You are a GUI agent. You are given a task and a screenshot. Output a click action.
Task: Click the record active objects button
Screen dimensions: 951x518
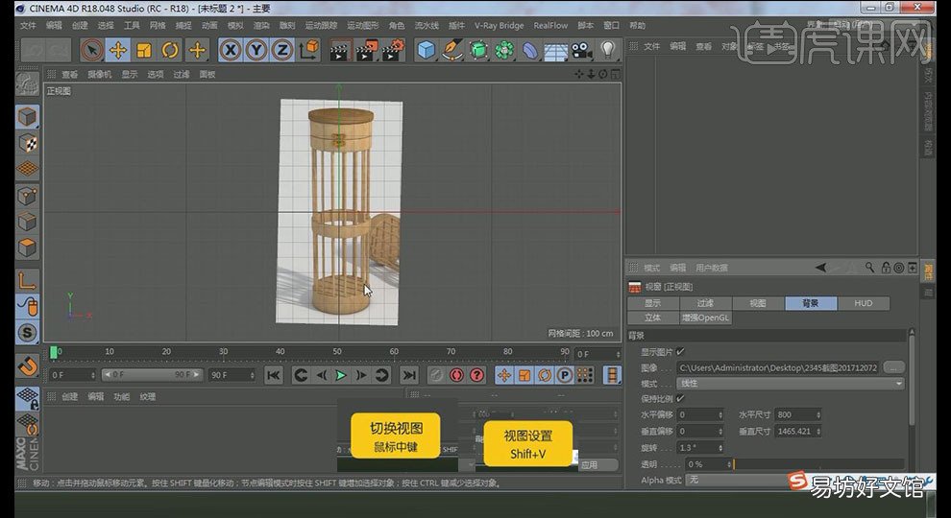[456, 376]
